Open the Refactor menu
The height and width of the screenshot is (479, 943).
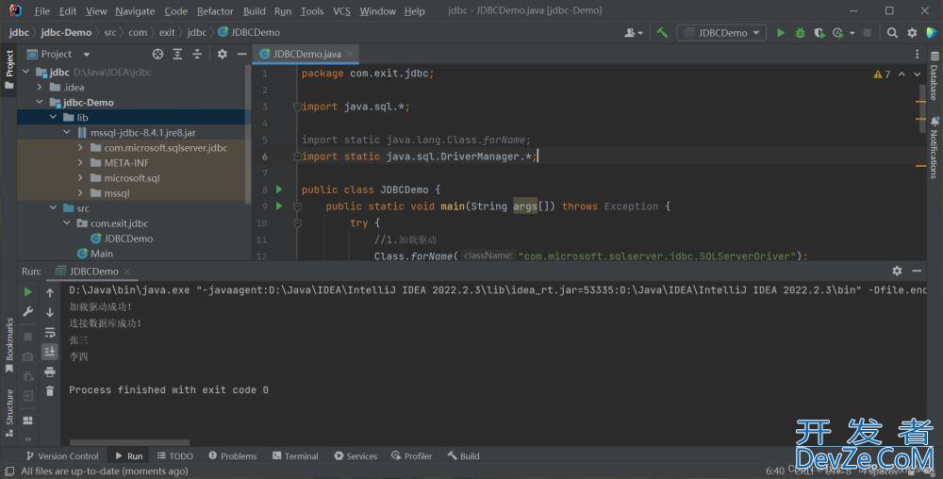tap(215, 10)
